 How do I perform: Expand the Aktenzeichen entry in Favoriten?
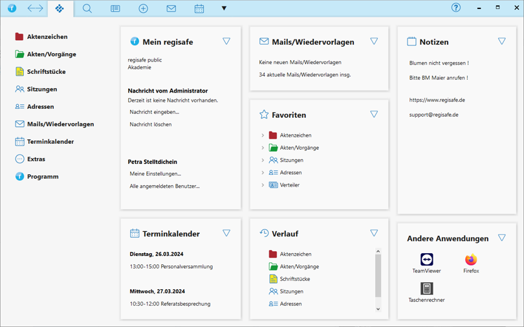pos(263,135)
